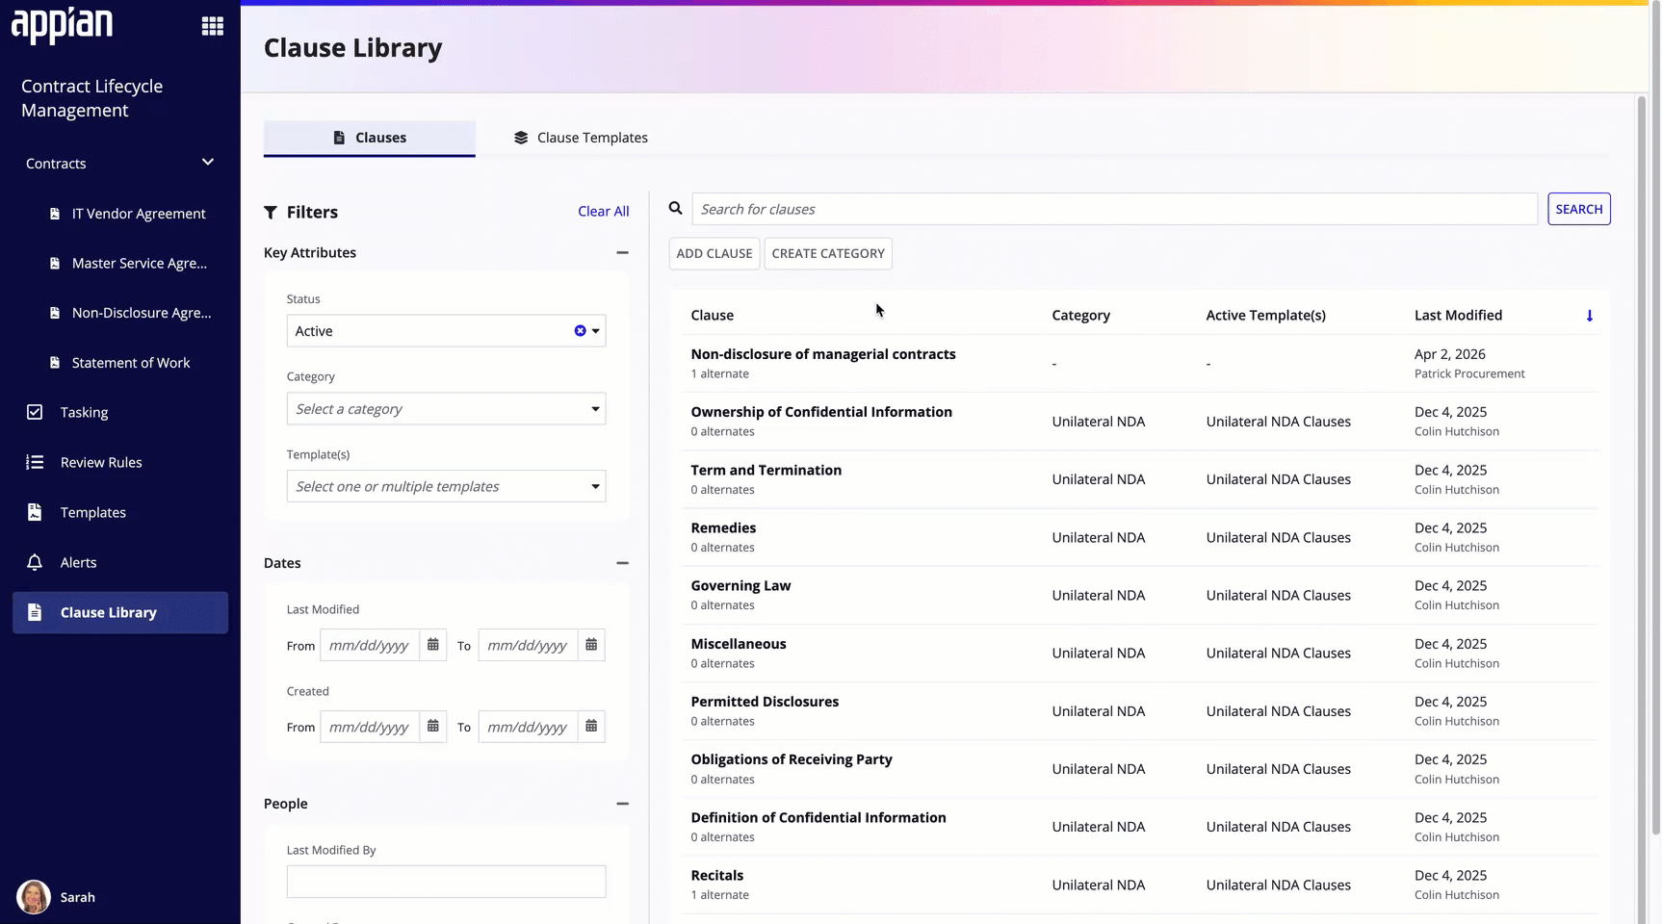Clear the Active status filter value
Screen dimensions: 1662x924
pyautogui.click(x=580, y=330)
